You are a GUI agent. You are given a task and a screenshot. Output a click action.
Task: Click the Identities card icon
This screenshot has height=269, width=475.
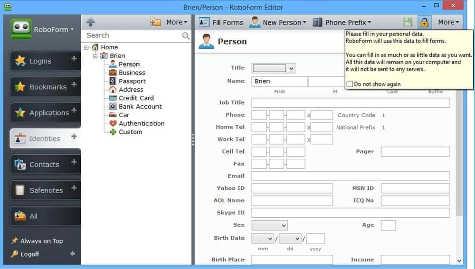click(x=20, y=139)
